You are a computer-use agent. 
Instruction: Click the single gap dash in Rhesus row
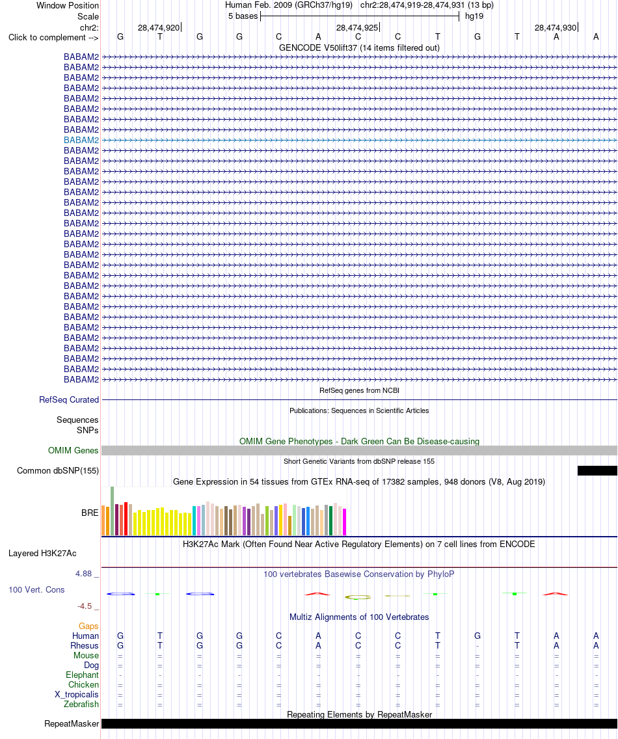pos(477,646)
